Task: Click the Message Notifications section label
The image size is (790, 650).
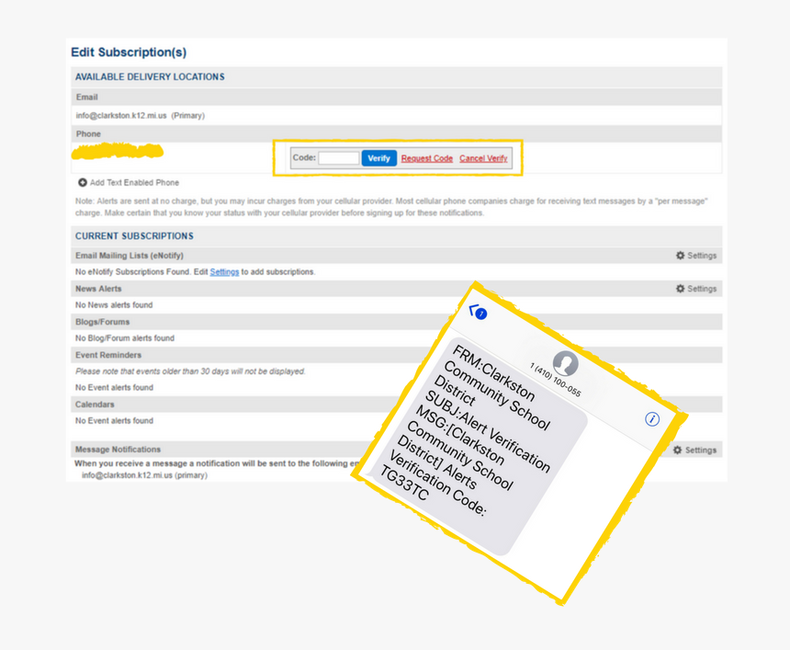Action: click(x=118, y=450)
